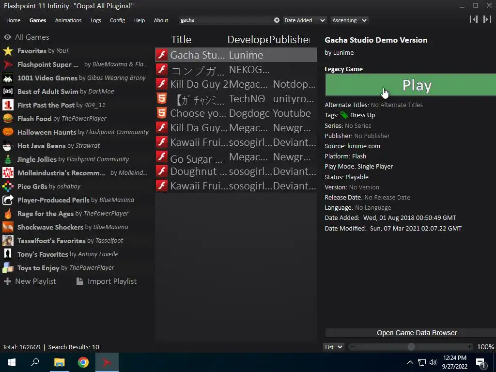Collapse the left sidebar toggle icon
Viewport: 496px width, 372px height.
click(x=474, y=19)
